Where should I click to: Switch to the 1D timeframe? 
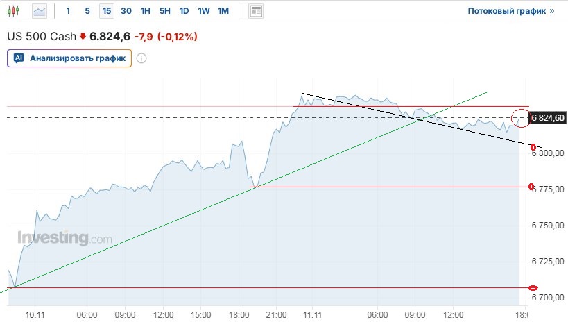tap(184, 11)
